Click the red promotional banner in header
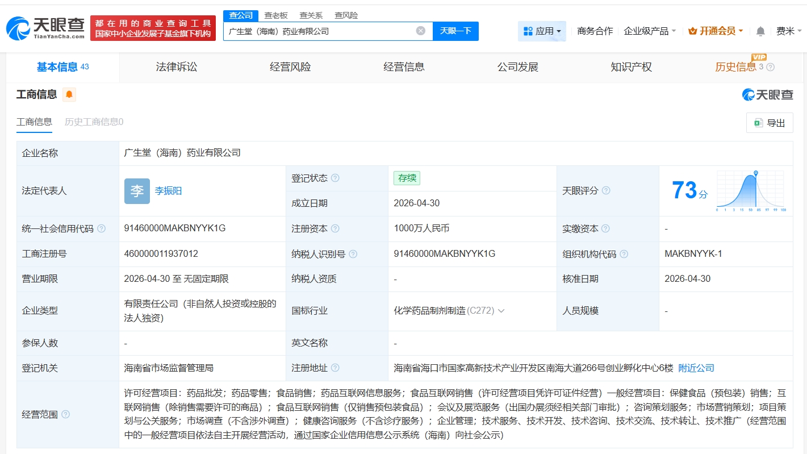 coord(153,28)
